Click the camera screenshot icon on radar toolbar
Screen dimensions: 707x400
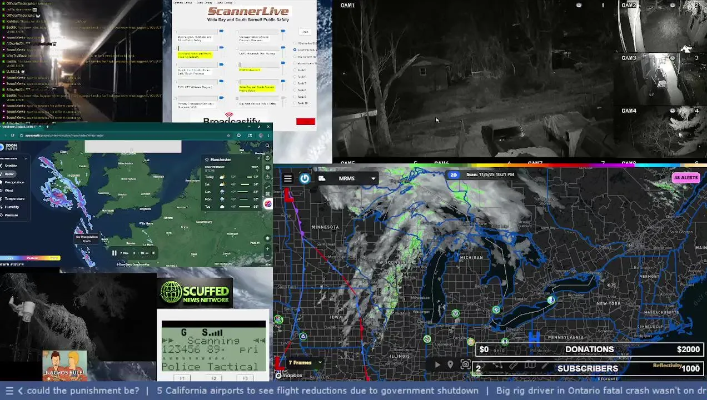pyautogui.click(x=465, y=365)
